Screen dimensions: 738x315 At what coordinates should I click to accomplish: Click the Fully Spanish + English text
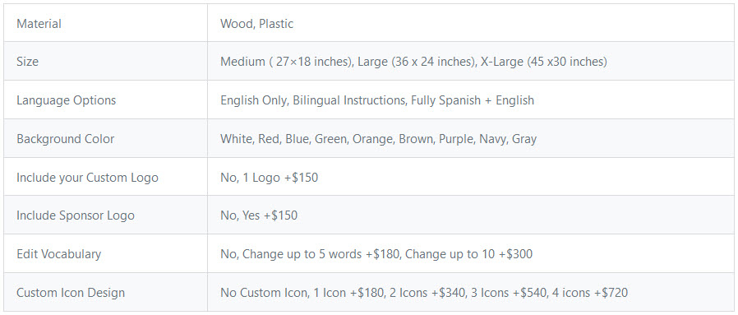(x=473, y=100)
